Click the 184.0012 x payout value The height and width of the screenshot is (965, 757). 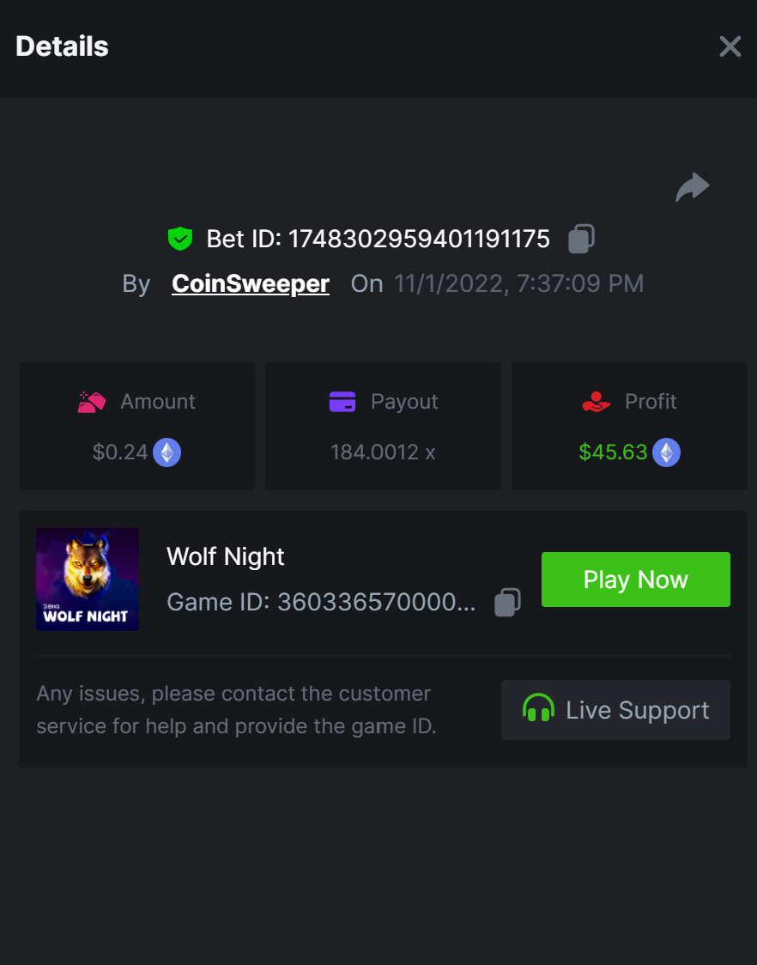click(x=383, y=452)
